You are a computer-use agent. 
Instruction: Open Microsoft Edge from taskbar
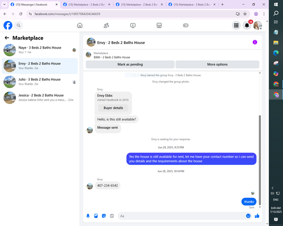click(276, 53)
